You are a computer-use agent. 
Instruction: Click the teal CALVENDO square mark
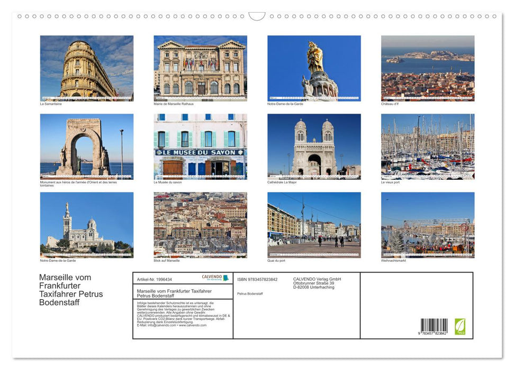(x=224, y=277)
